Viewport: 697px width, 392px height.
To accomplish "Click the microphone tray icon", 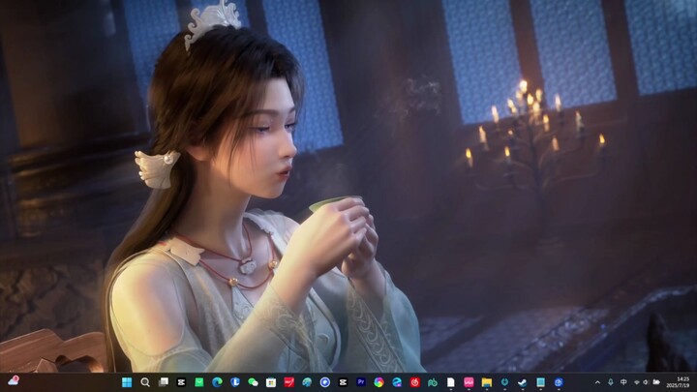I will tap(611, 382).
